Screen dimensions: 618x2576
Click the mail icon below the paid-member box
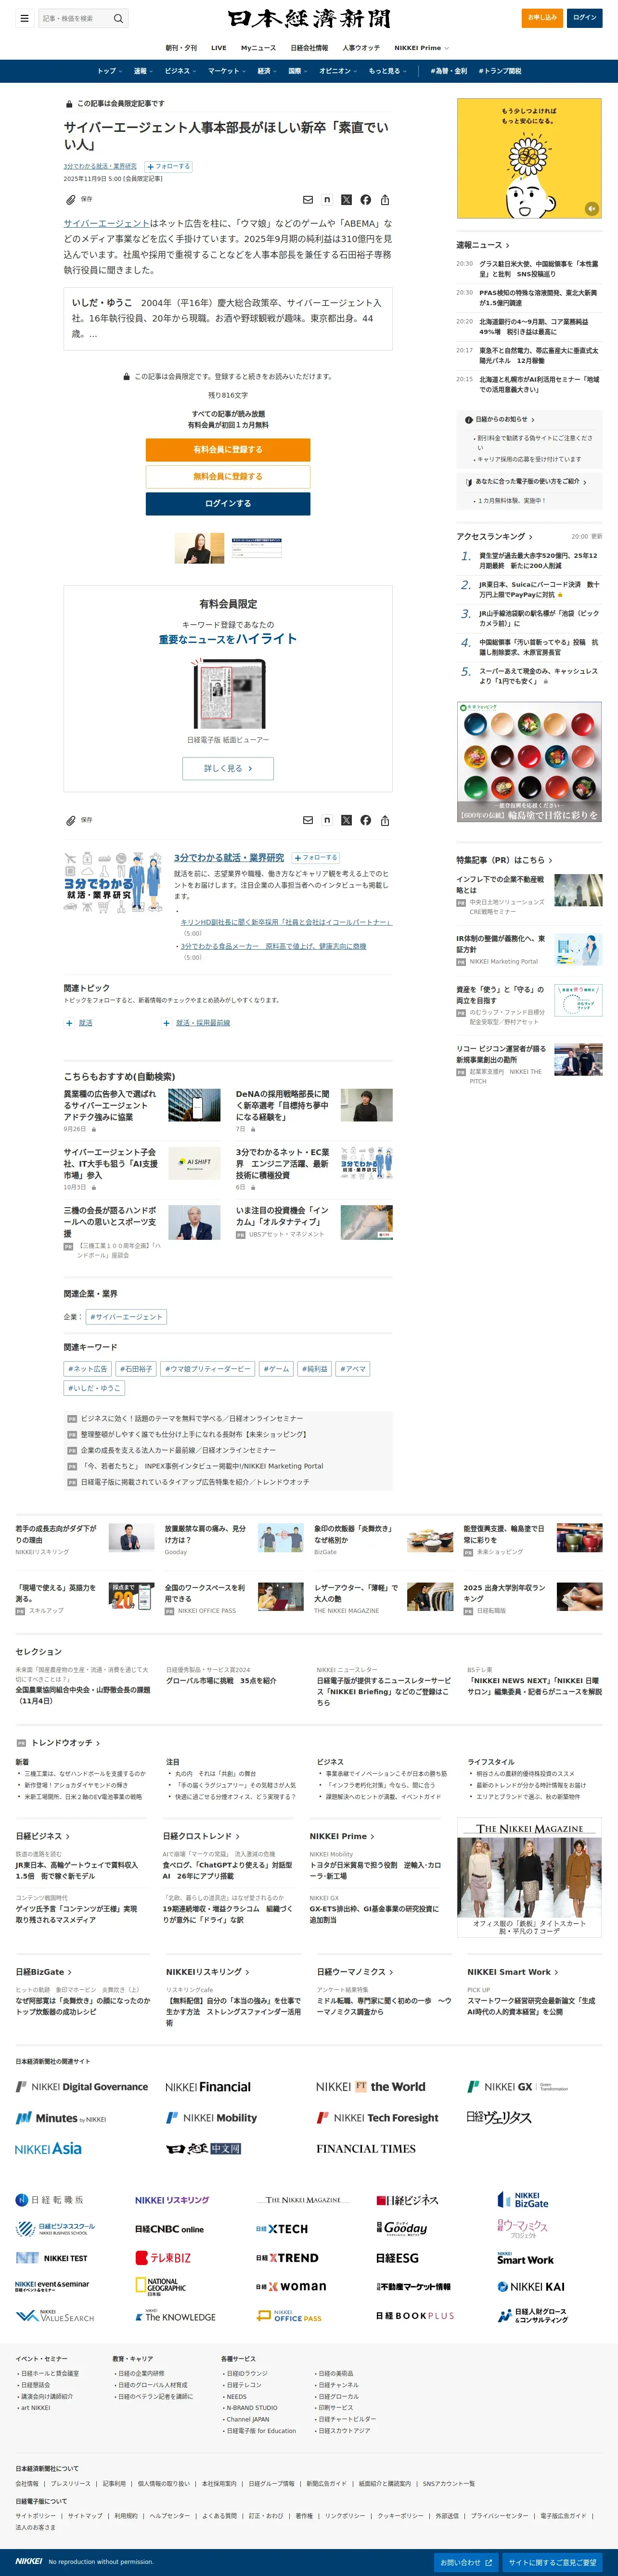pyautogui.click(x=308, y=820)
